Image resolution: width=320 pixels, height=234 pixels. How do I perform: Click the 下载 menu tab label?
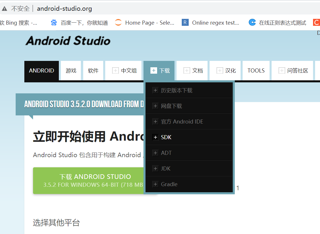(x=164, y=71)
